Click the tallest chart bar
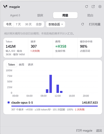Screen dimensions: 104x134 click(x=51, y=84)
